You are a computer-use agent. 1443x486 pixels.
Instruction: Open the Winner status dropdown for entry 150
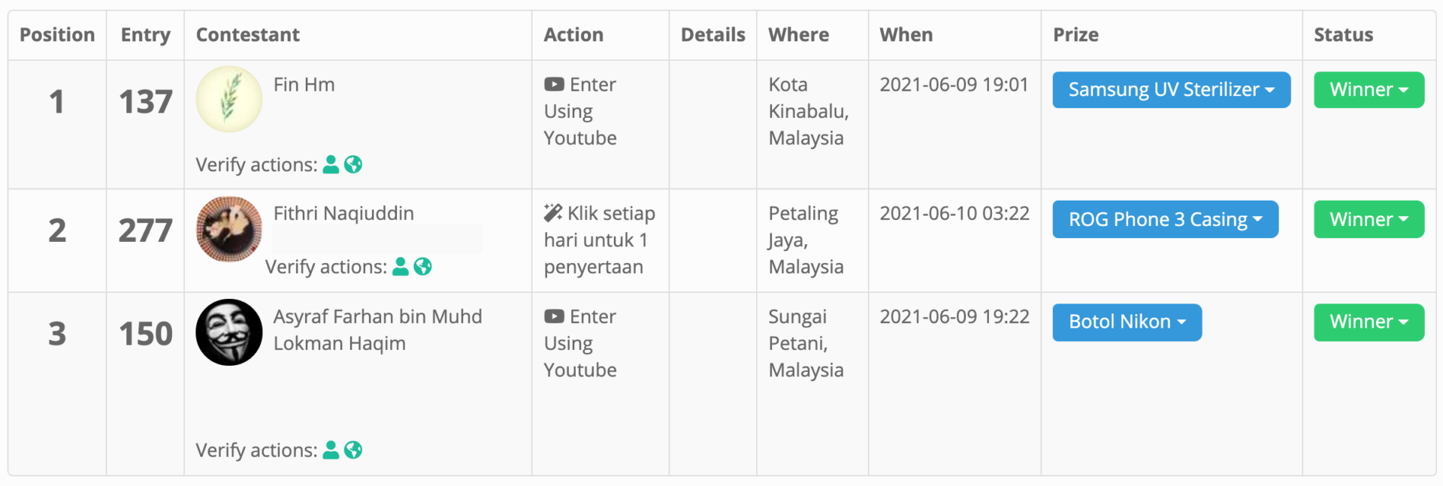(1369, 322)
